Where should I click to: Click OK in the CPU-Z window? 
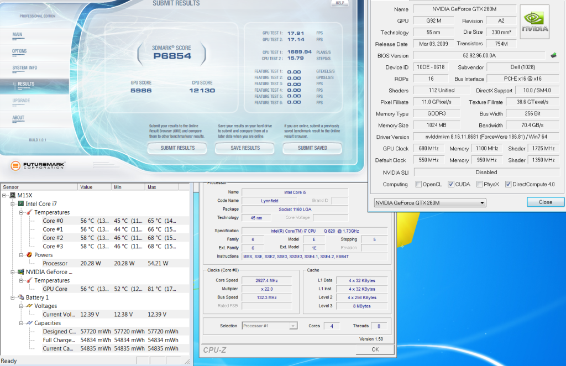(x=375, y=349)
